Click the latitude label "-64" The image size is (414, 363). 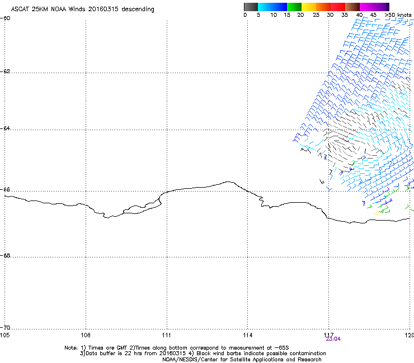tap(5, 128)
